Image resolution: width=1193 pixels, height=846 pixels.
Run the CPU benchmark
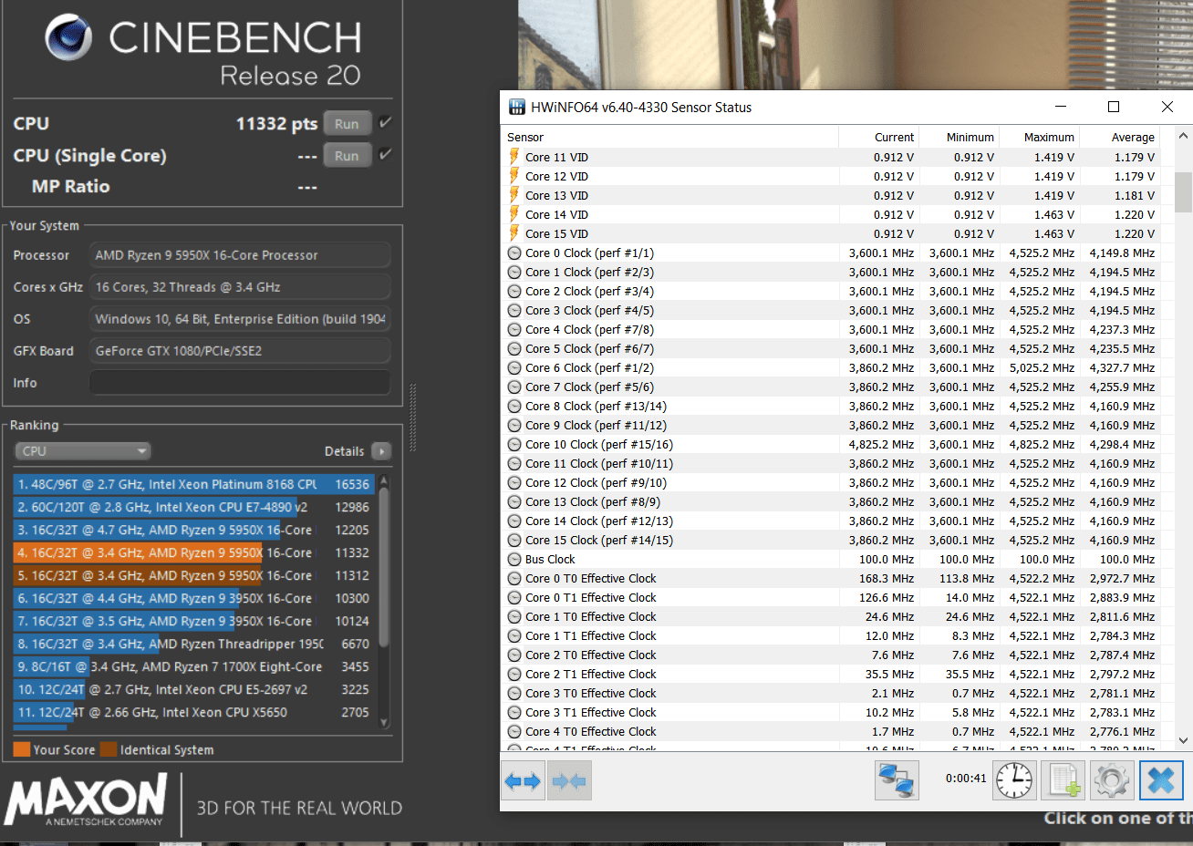[x=347, y=124]
